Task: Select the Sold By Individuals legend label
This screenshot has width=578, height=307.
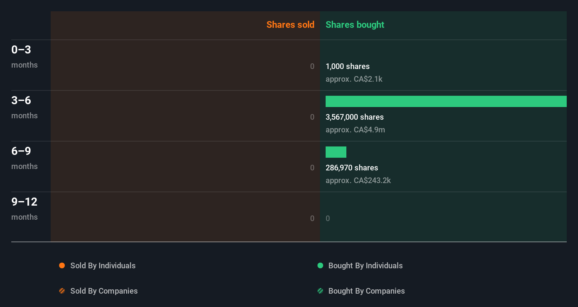Action: pos(103,265)
